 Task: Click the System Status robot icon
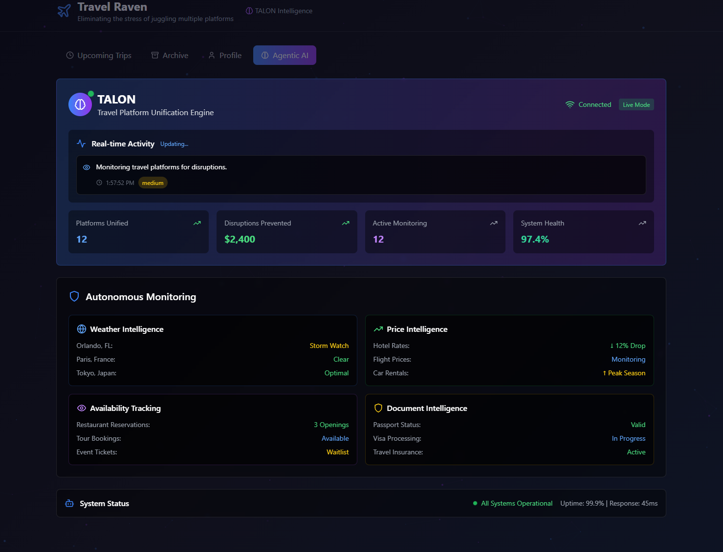69,503
